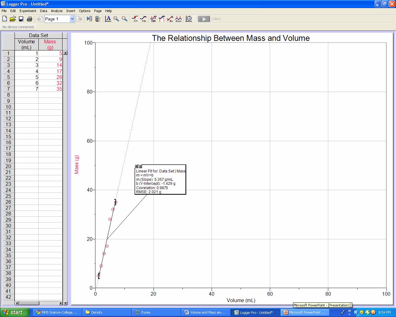The width and height of the screenshot is (396, 317).
Task: Click the Curve Fit f(x)= icon
Action: pos(179,19)
